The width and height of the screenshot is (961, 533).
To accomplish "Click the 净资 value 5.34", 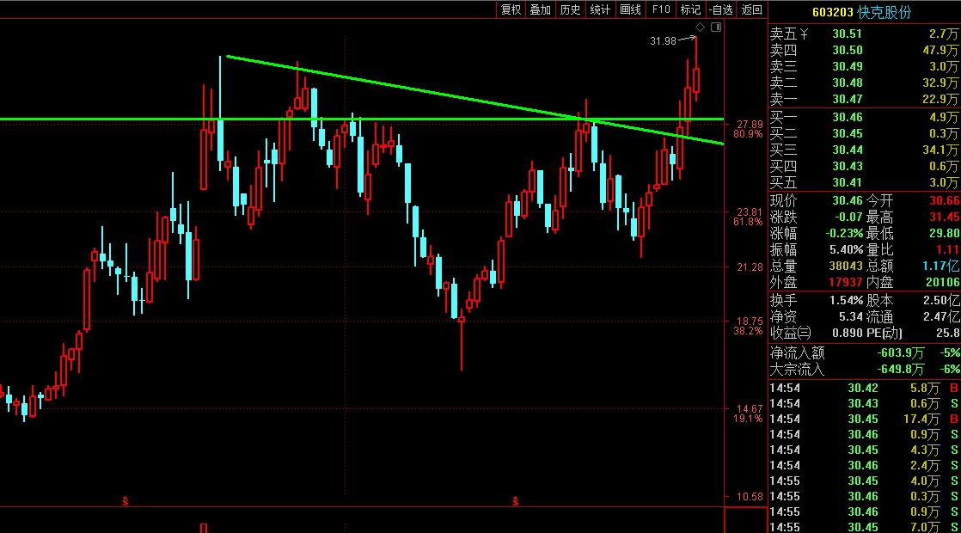I will (x=851, y=316).
